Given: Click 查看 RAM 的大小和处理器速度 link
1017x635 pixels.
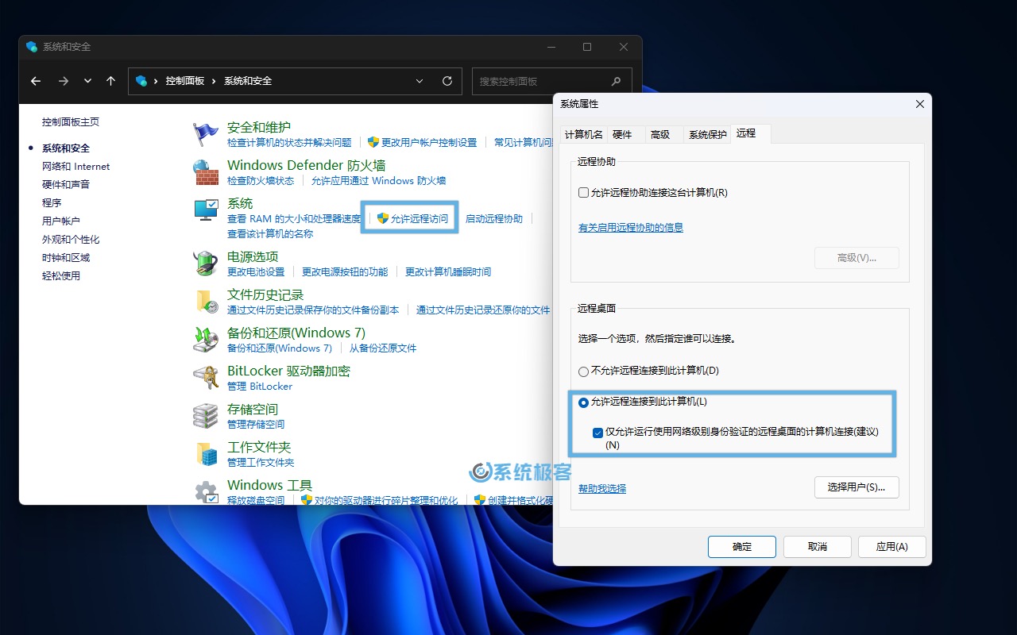Looking at the screenshot, I should 294,218.
